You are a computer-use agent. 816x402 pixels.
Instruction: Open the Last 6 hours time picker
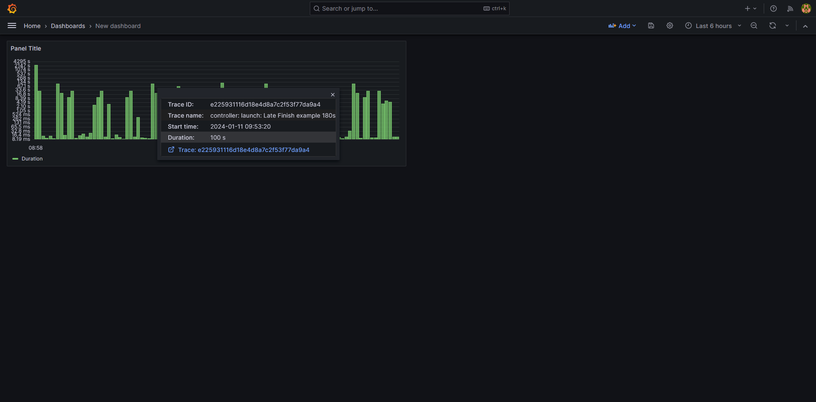[x=713, y=26]
